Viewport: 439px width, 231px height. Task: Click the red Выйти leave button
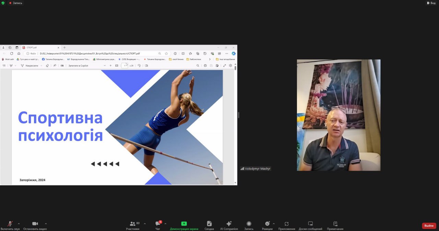click(x=429, y=226)
